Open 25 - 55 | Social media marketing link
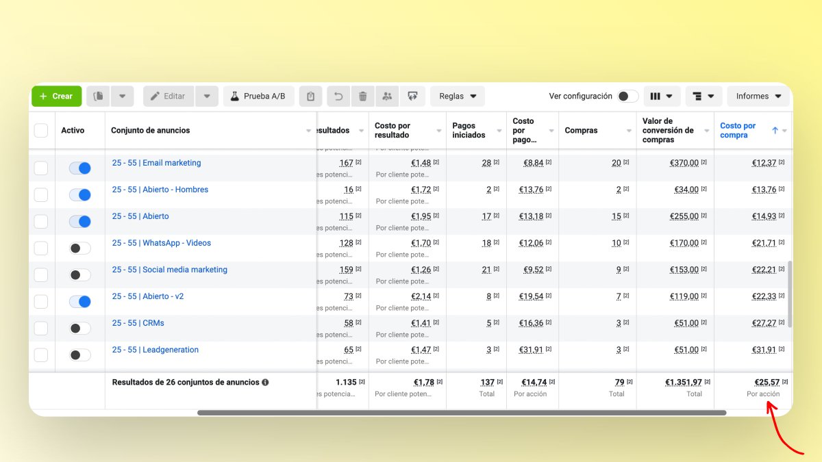Image resolution: width=822 pixels, height=462 pixels. click(170, 270)
